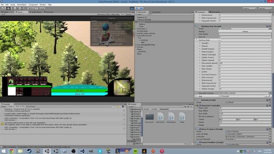Select the Rotate tool in the toolbar
274x154 pixels.
[x=13, y=9]
